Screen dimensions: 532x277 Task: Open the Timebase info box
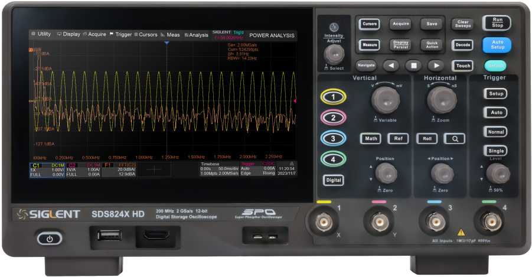[x=219, y=169]
